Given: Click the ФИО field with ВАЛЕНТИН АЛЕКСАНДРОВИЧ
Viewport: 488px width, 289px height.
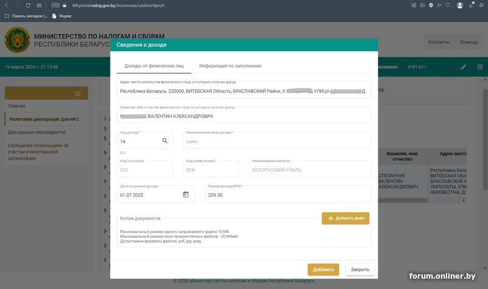Looking at the screenshot, I should point(244,115).
